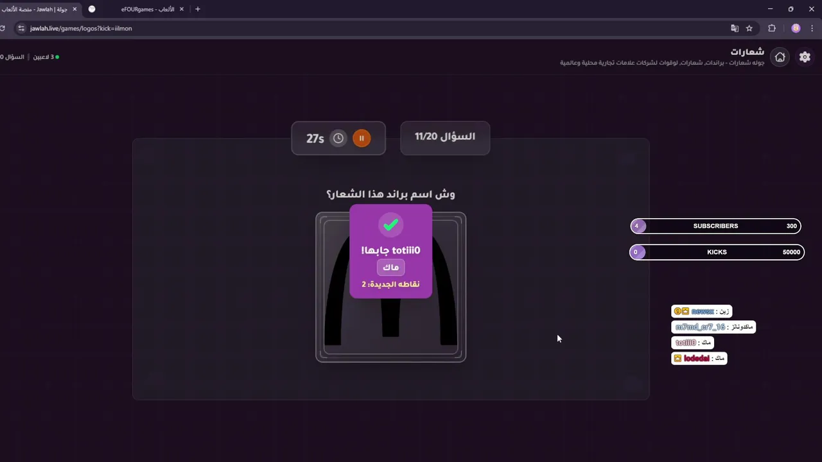Restore down the browser window

pos(791,9)
